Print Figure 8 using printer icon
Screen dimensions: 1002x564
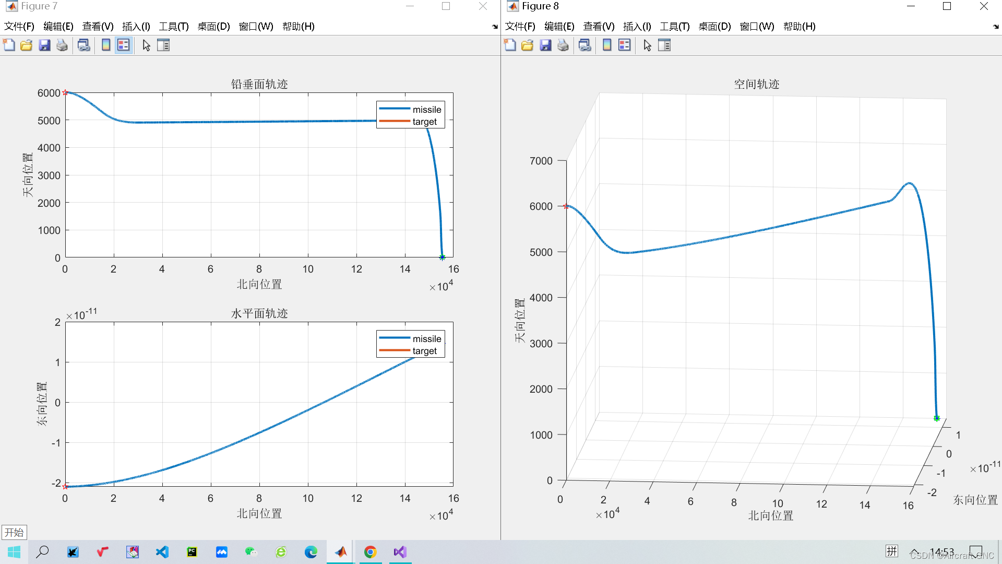coord(563,45)
